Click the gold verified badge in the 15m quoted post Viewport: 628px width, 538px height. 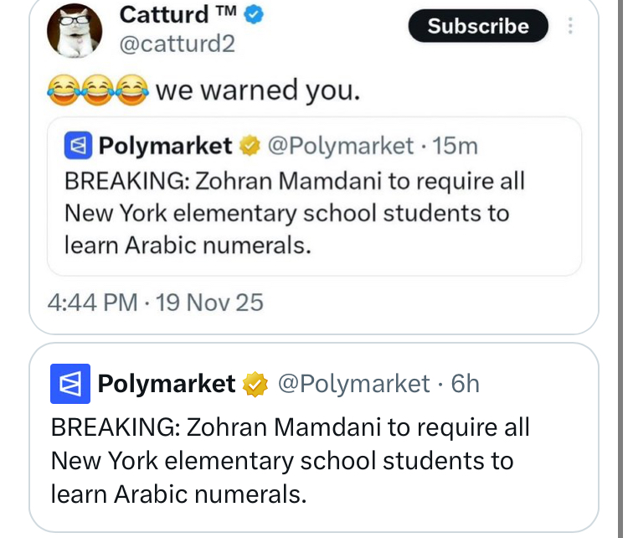[x=250, y=147]
